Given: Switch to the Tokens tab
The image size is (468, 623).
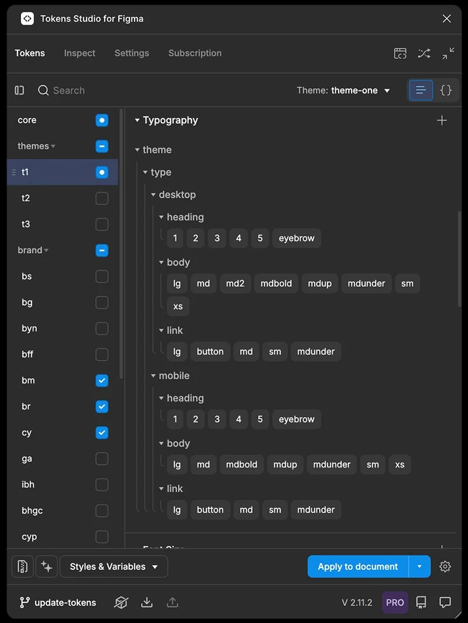Looking at the screenshot, I should pyautogui.click(x=30, y=53).
